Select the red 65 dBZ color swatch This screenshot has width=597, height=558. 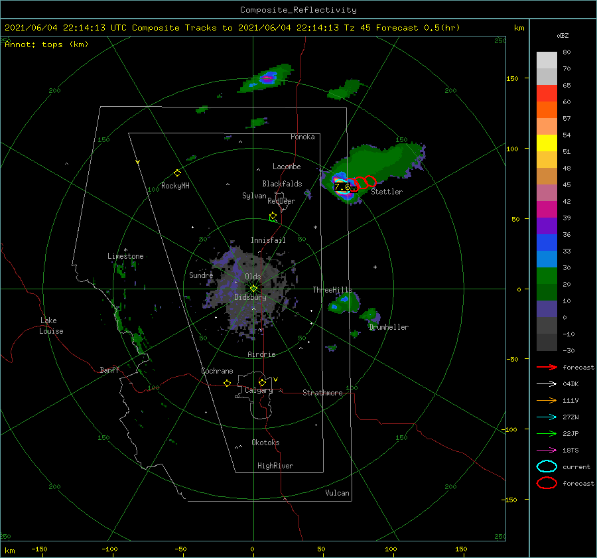coord(547,94)
